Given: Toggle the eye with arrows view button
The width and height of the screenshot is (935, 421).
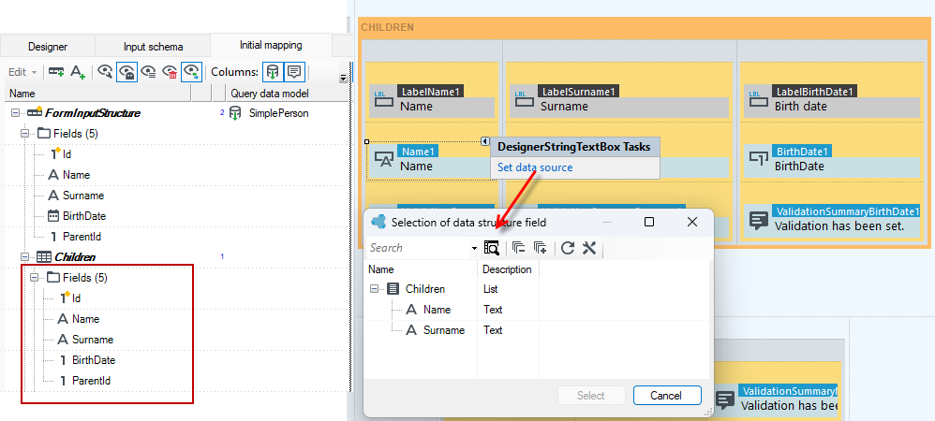Looking at the screenshot, I should (192, 72).
